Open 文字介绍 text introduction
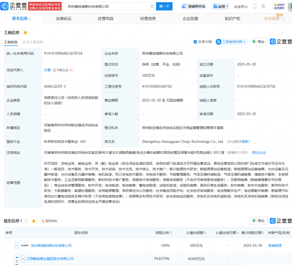This screenshot has height=265, width=292. tap(203, 42)
